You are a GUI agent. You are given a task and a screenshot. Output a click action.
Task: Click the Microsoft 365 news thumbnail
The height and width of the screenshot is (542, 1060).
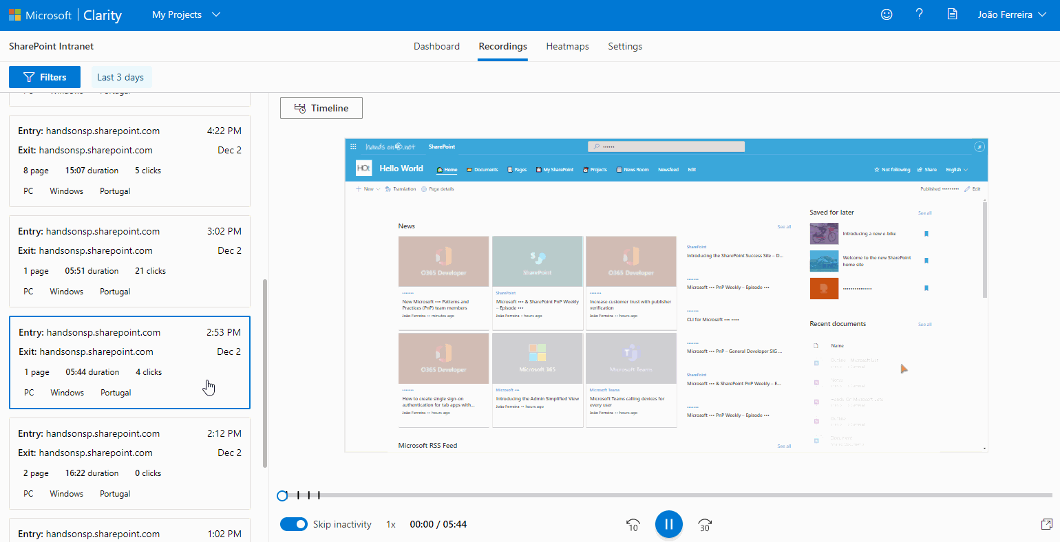(x=537, y=359)
